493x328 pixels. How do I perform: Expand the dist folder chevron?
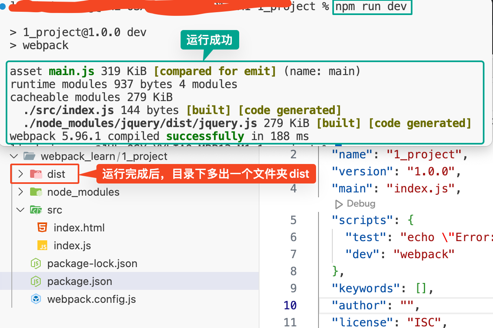click(21, 174)
